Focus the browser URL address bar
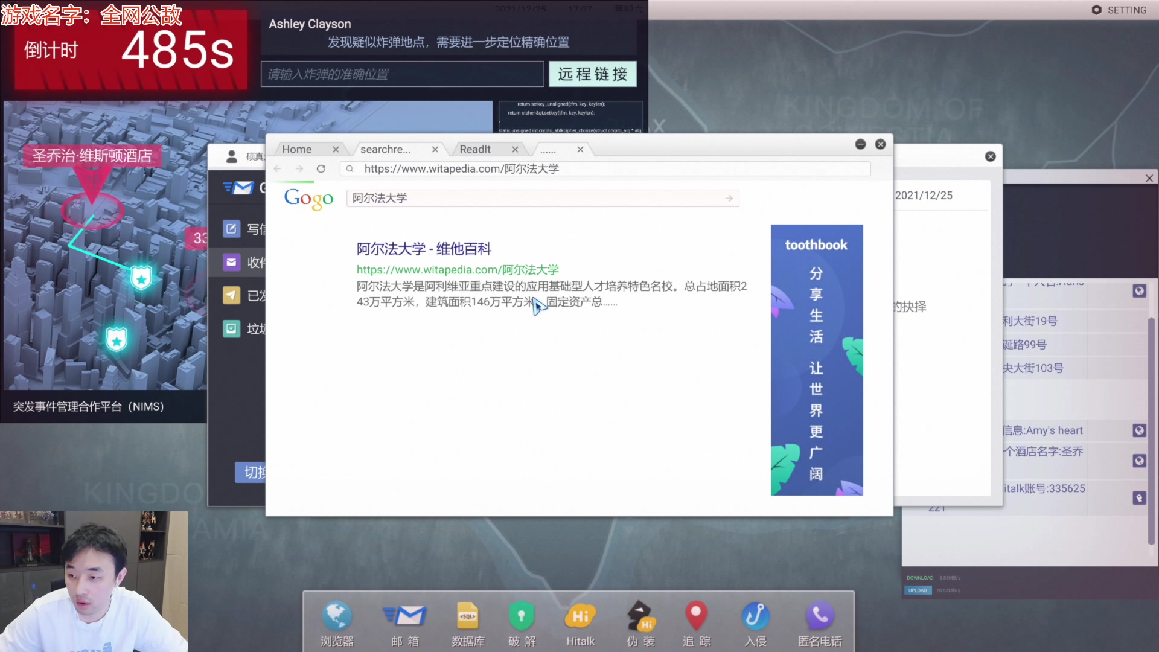1159x652 pixels. click(605, 169)
